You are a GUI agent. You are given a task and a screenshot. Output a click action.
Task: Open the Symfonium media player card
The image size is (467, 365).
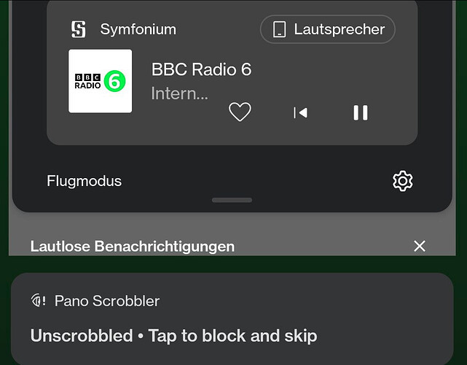(232, 72)
